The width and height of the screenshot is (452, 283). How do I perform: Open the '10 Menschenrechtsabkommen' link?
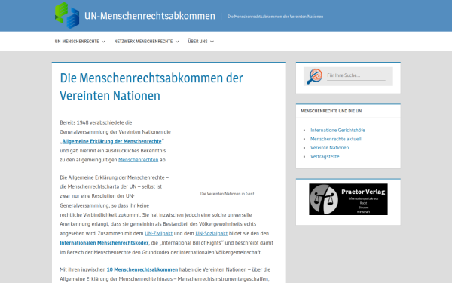tap(142, 269)
